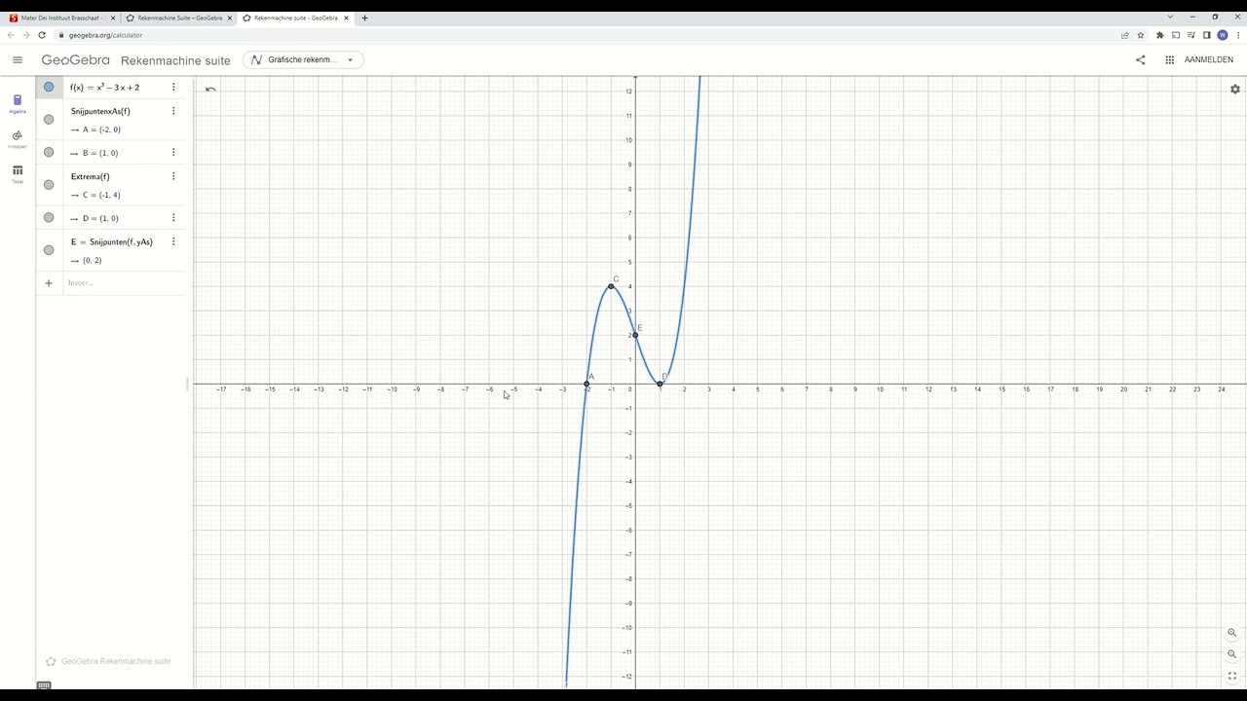Select point D on the graph

[660, 384]
